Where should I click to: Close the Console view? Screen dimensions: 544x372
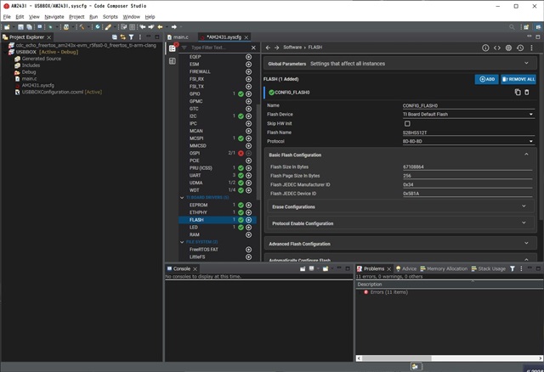point(195,269)
